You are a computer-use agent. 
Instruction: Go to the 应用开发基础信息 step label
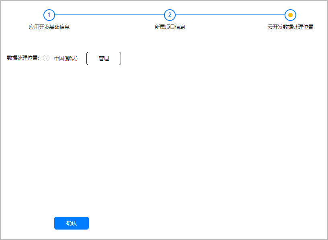[x=49, y=27]
